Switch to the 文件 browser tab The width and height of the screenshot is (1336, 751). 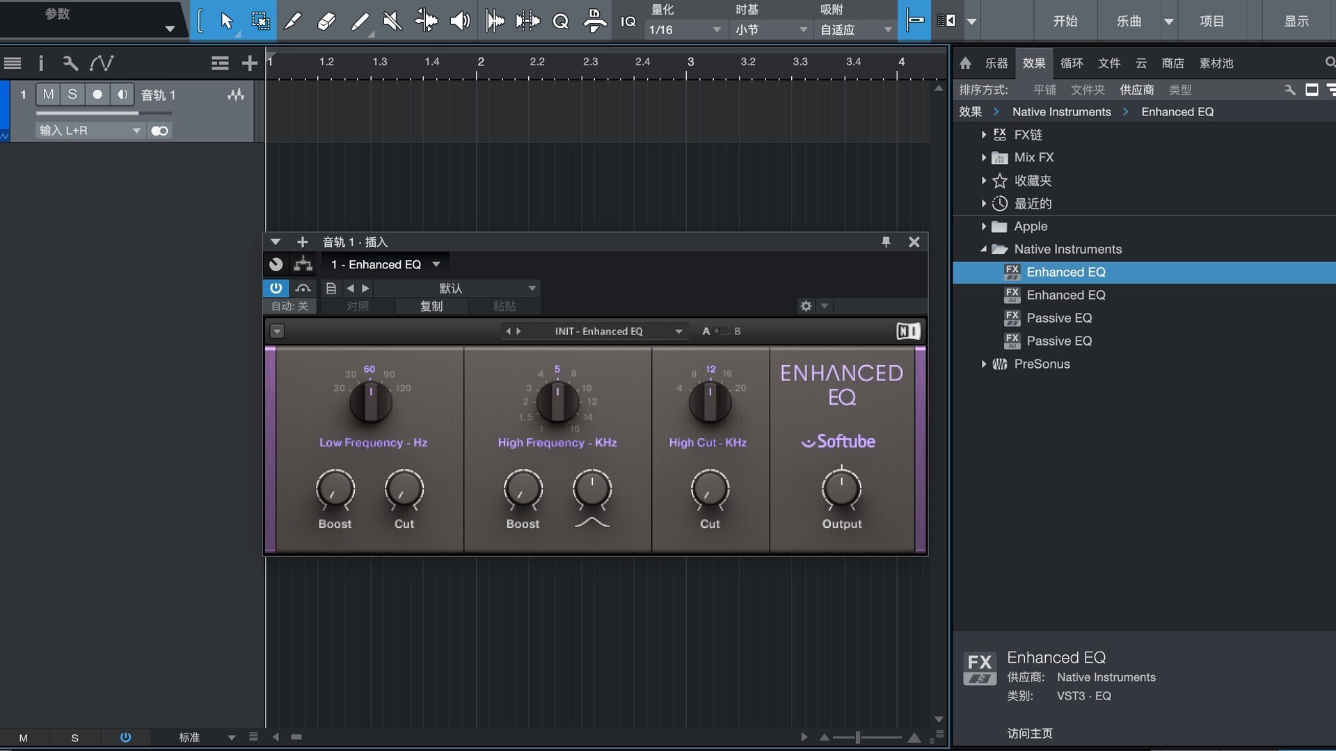[1109, 63]
